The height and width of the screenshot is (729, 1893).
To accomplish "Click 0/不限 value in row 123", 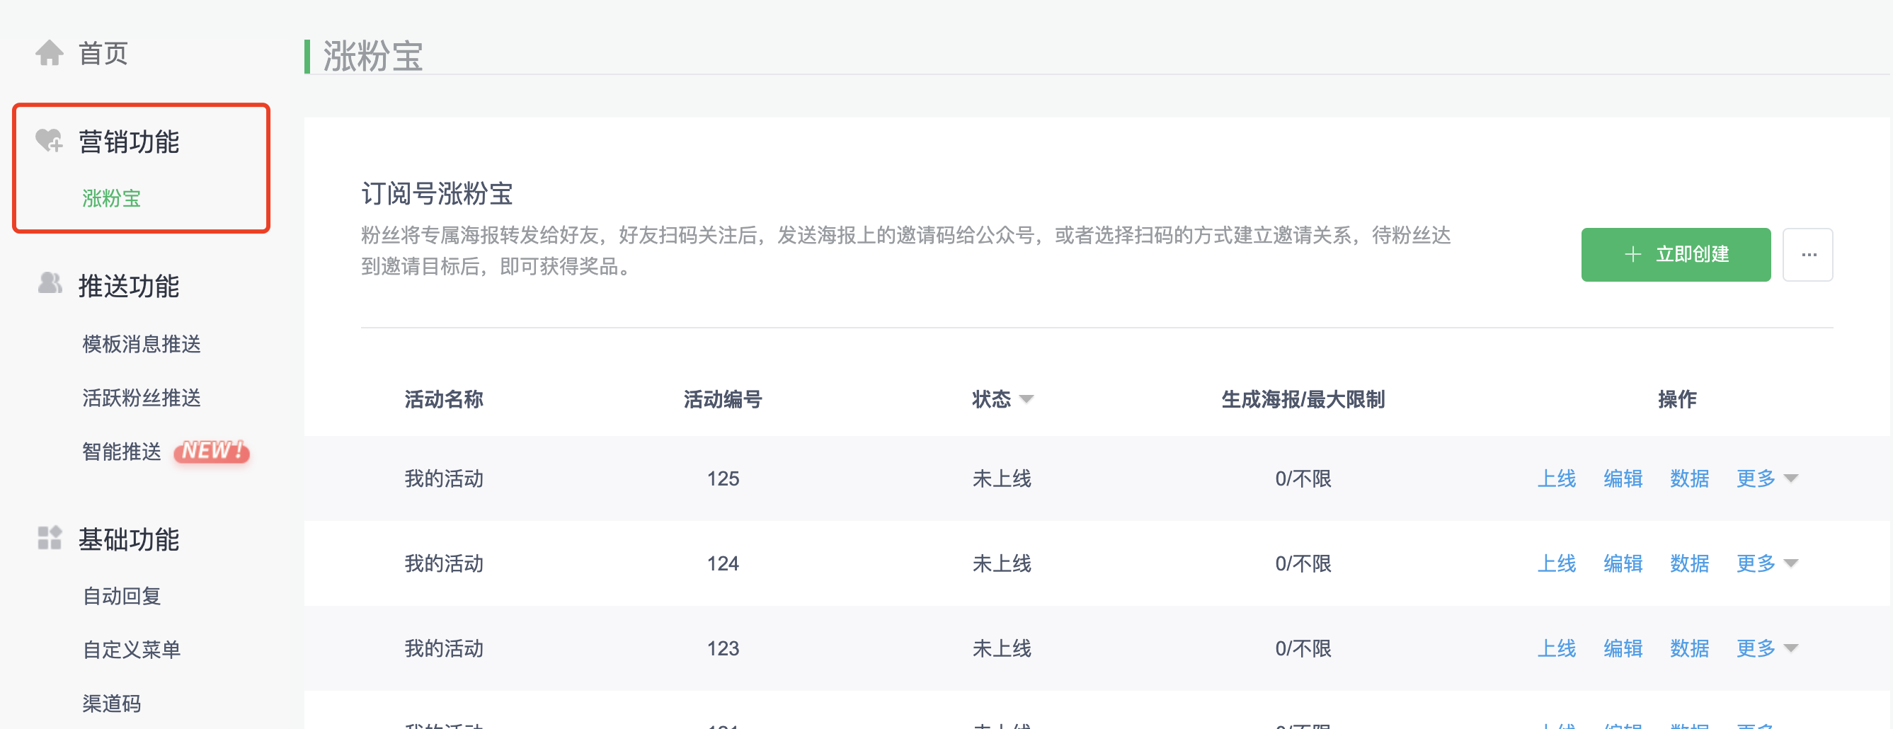I will pos(1303,648).
